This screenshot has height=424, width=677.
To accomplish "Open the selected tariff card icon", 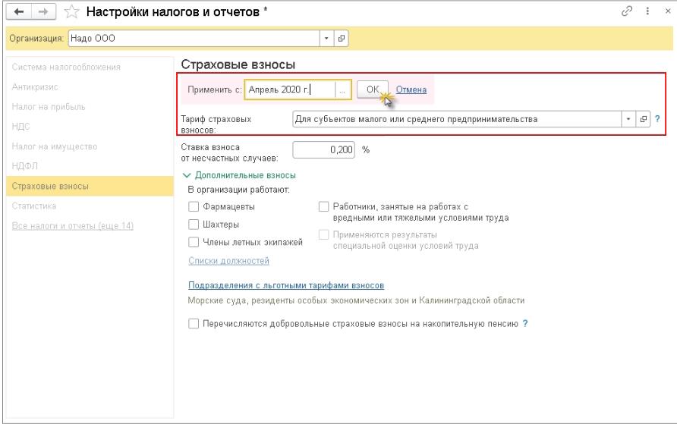I will pyautogui.click(x=643, y=119).
